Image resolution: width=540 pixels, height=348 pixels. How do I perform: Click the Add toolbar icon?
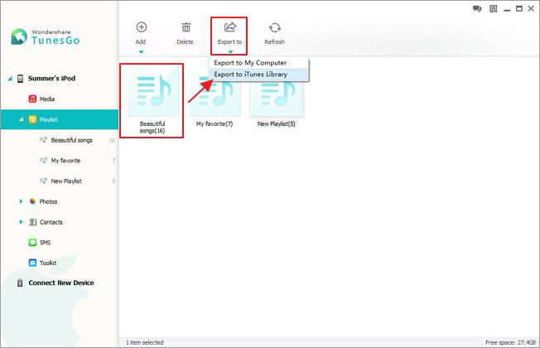(141, 27)
